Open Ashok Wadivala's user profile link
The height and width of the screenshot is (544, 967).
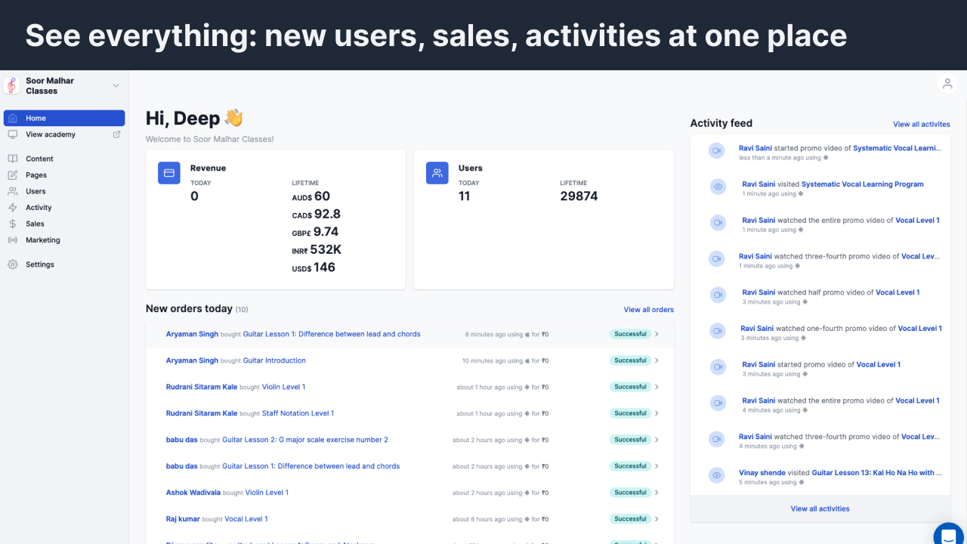193,493
